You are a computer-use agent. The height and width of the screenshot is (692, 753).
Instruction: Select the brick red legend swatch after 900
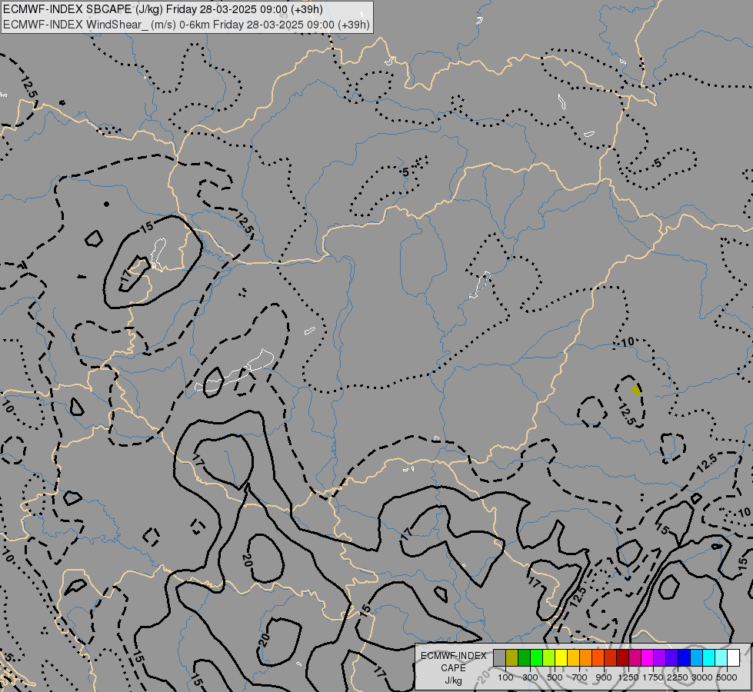pos(611,658)
